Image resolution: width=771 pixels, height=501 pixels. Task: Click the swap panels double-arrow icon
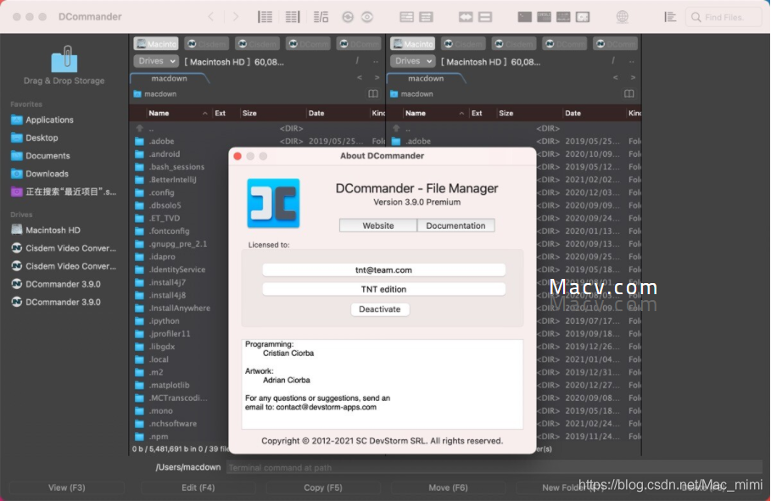click(466, 17)
